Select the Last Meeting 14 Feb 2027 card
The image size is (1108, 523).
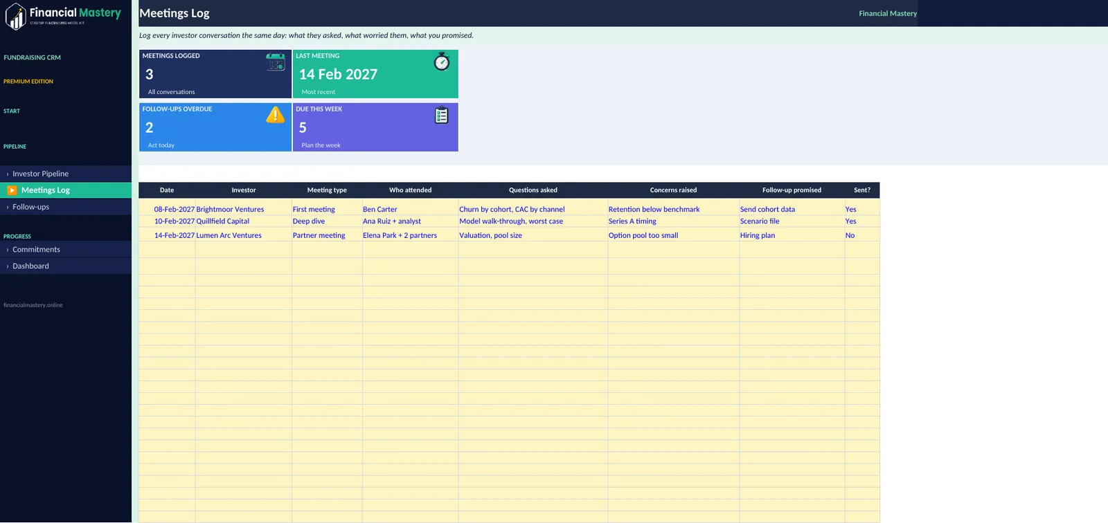[x=375, y=74]
